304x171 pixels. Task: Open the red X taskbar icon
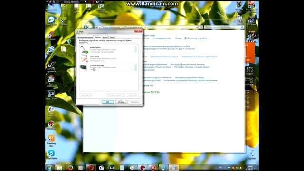pyautogui.click(x=153, y=168)
